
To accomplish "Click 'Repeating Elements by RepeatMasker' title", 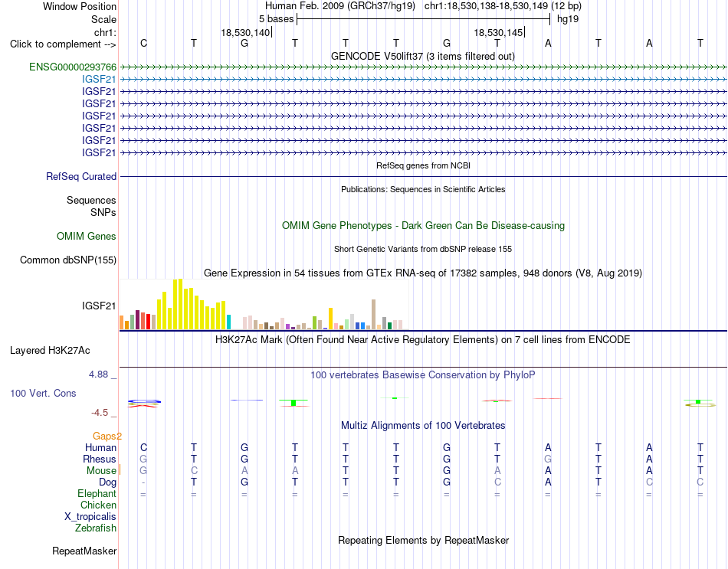I will pos(424,540).
